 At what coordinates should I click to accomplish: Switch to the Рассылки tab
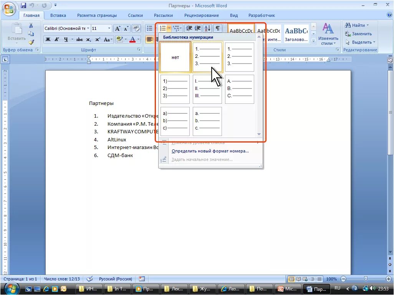(x=163, y=15)
